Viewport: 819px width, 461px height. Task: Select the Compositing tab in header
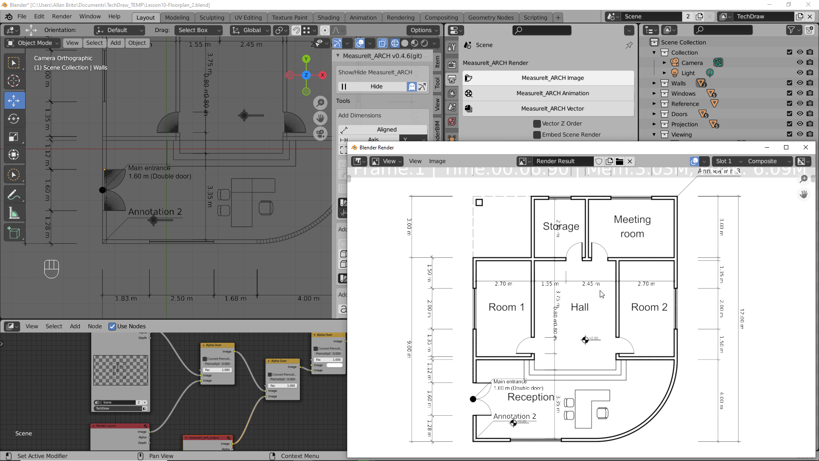[x=441, y=17]
